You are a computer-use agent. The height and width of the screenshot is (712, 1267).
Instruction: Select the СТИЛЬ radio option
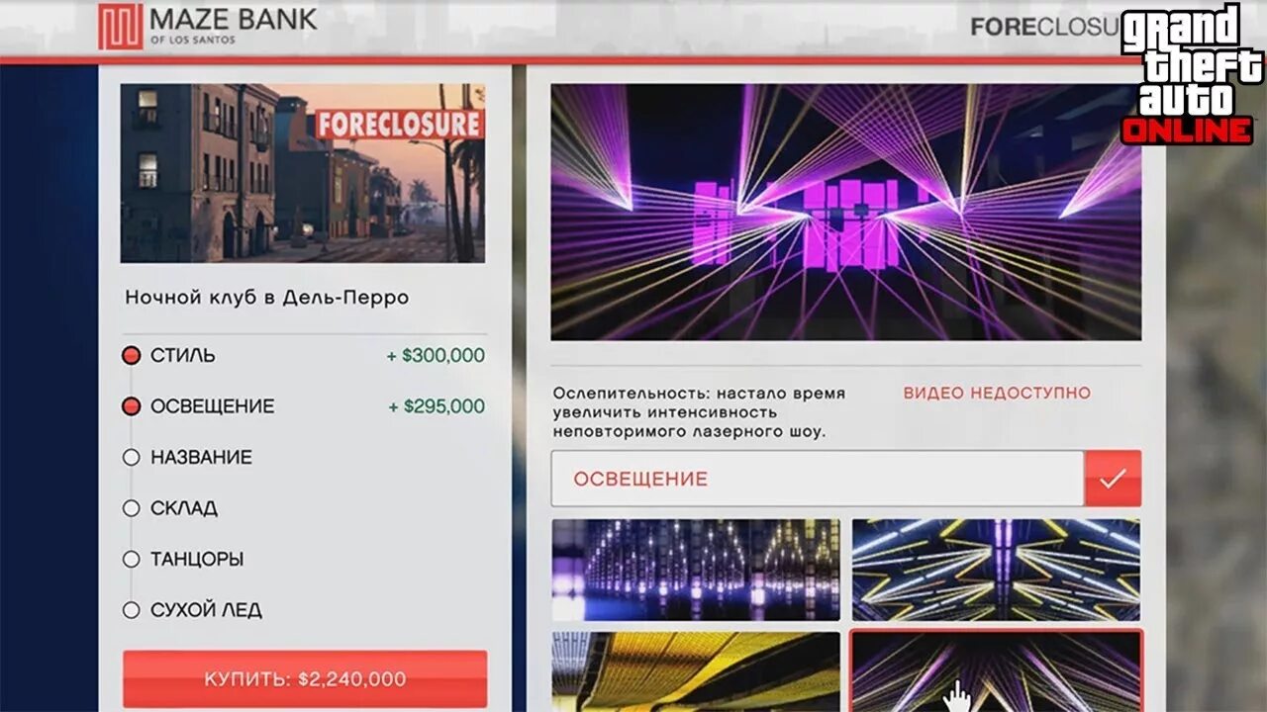[x=131, y=356]
